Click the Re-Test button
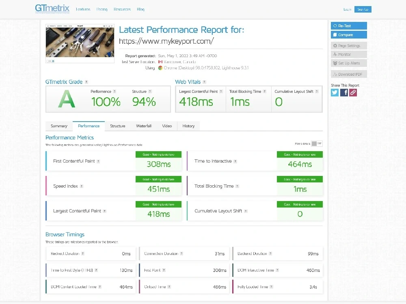 click(x=349, y=26)
